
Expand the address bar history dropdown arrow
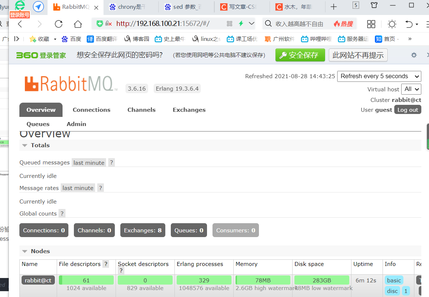pyautogui.click(x=252, y=23)
